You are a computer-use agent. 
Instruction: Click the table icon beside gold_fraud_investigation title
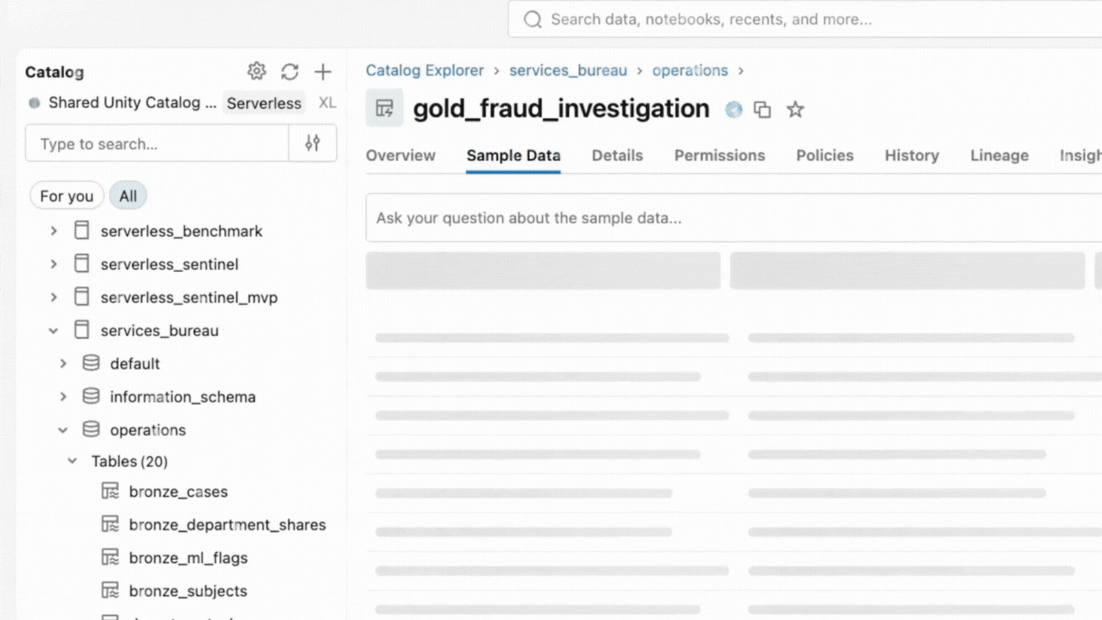coord(384,108)
